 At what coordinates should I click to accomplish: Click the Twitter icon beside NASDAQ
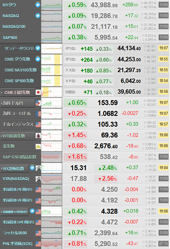(38, 15)
